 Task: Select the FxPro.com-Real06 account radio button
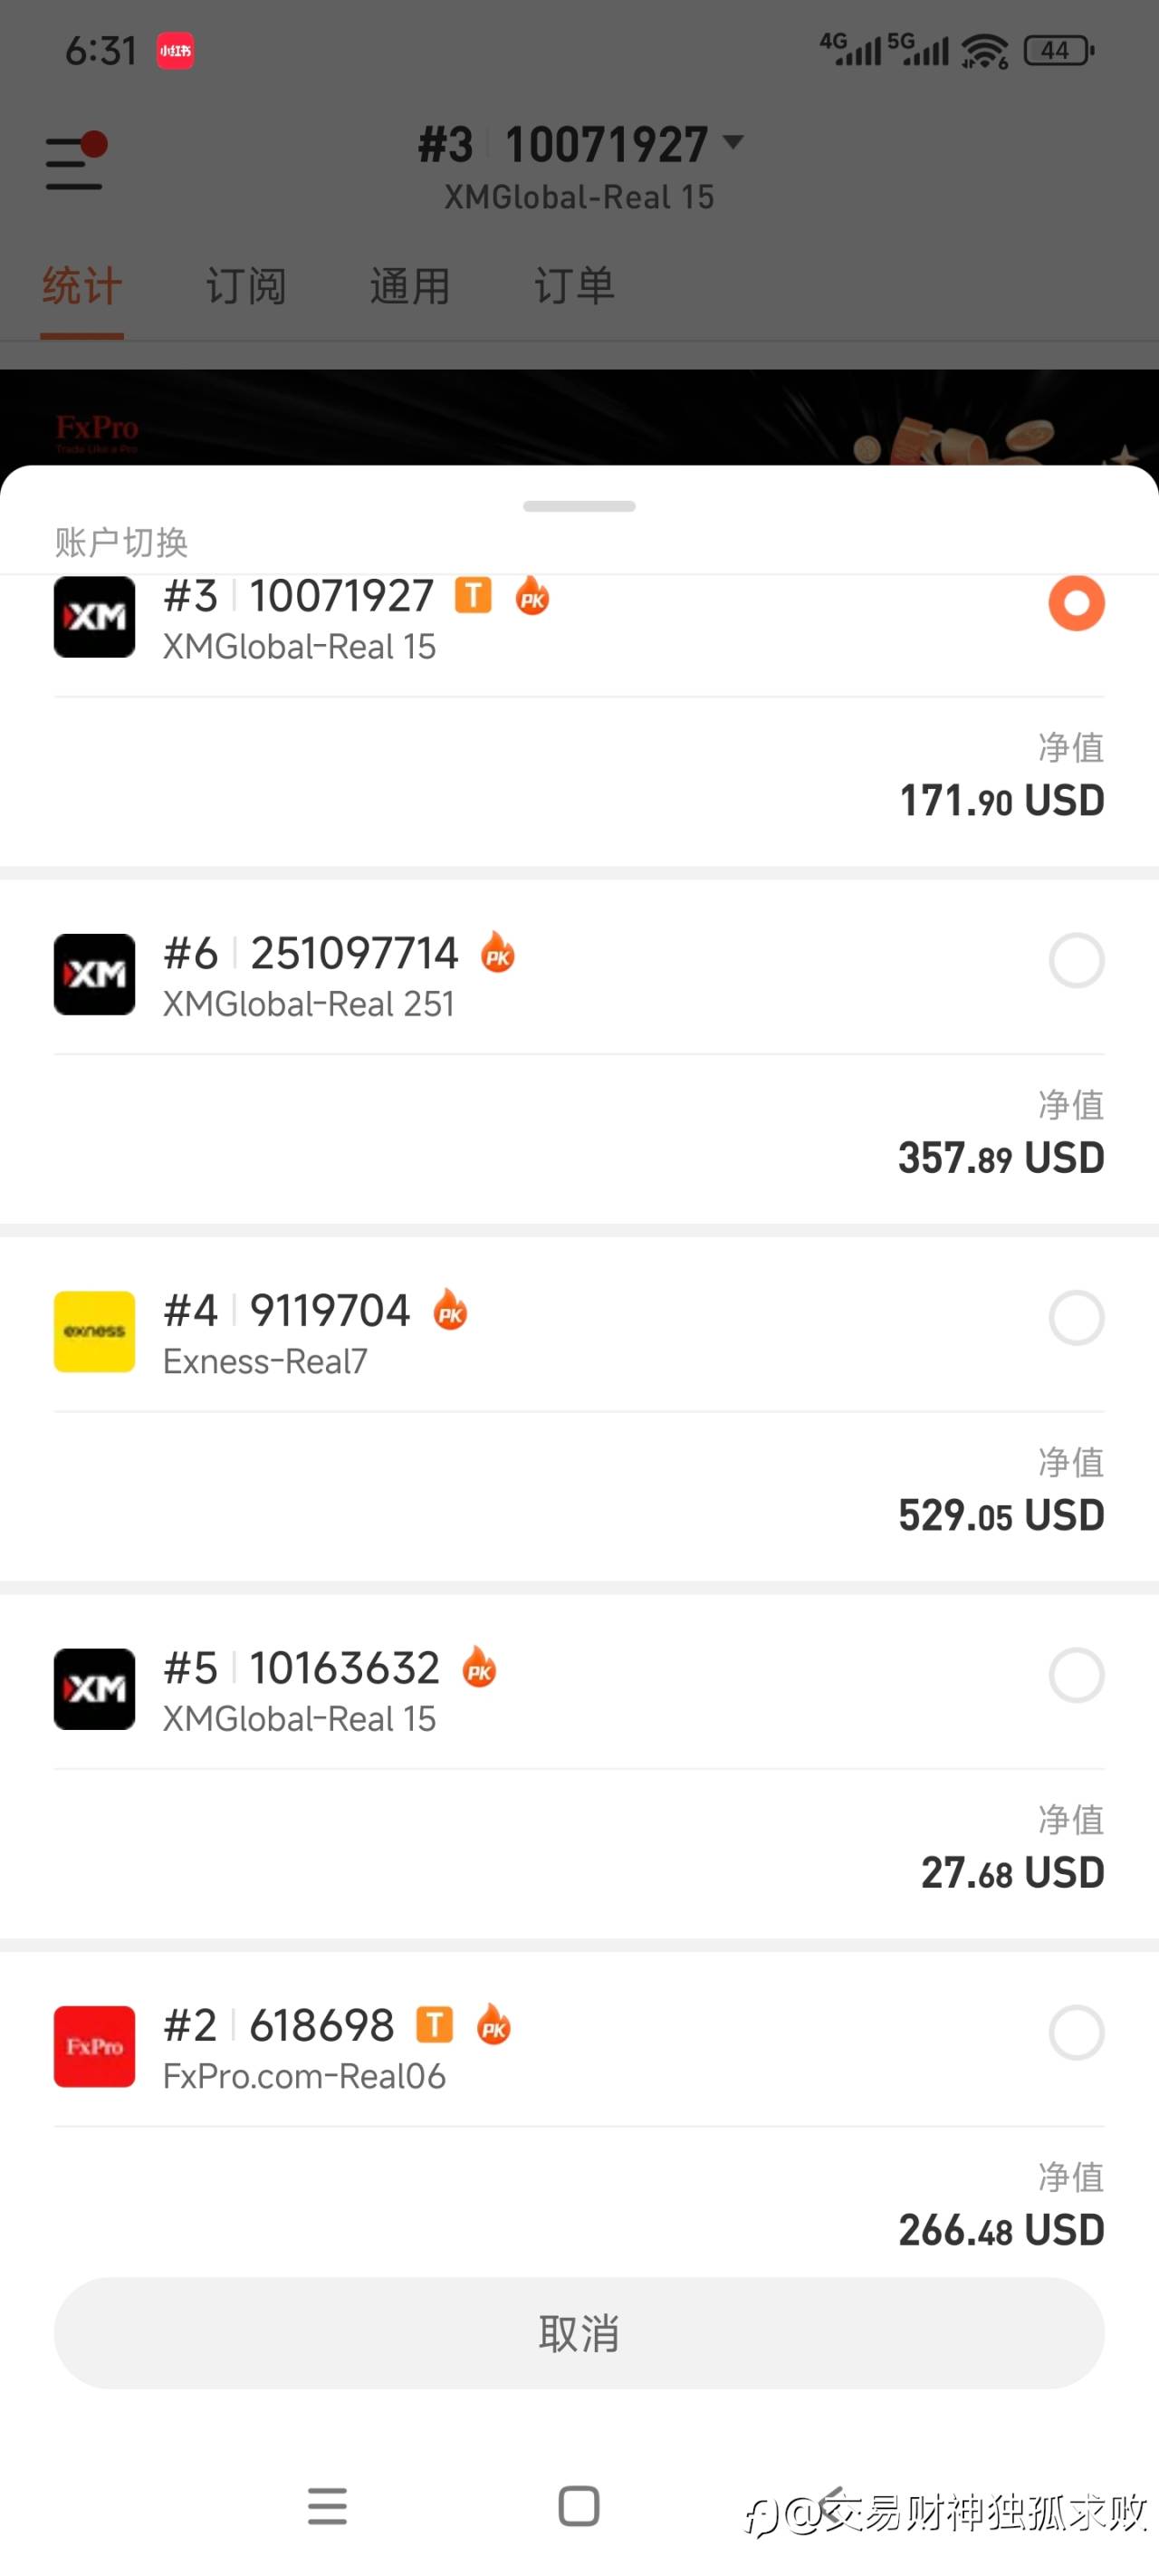click(1076, 2032)
